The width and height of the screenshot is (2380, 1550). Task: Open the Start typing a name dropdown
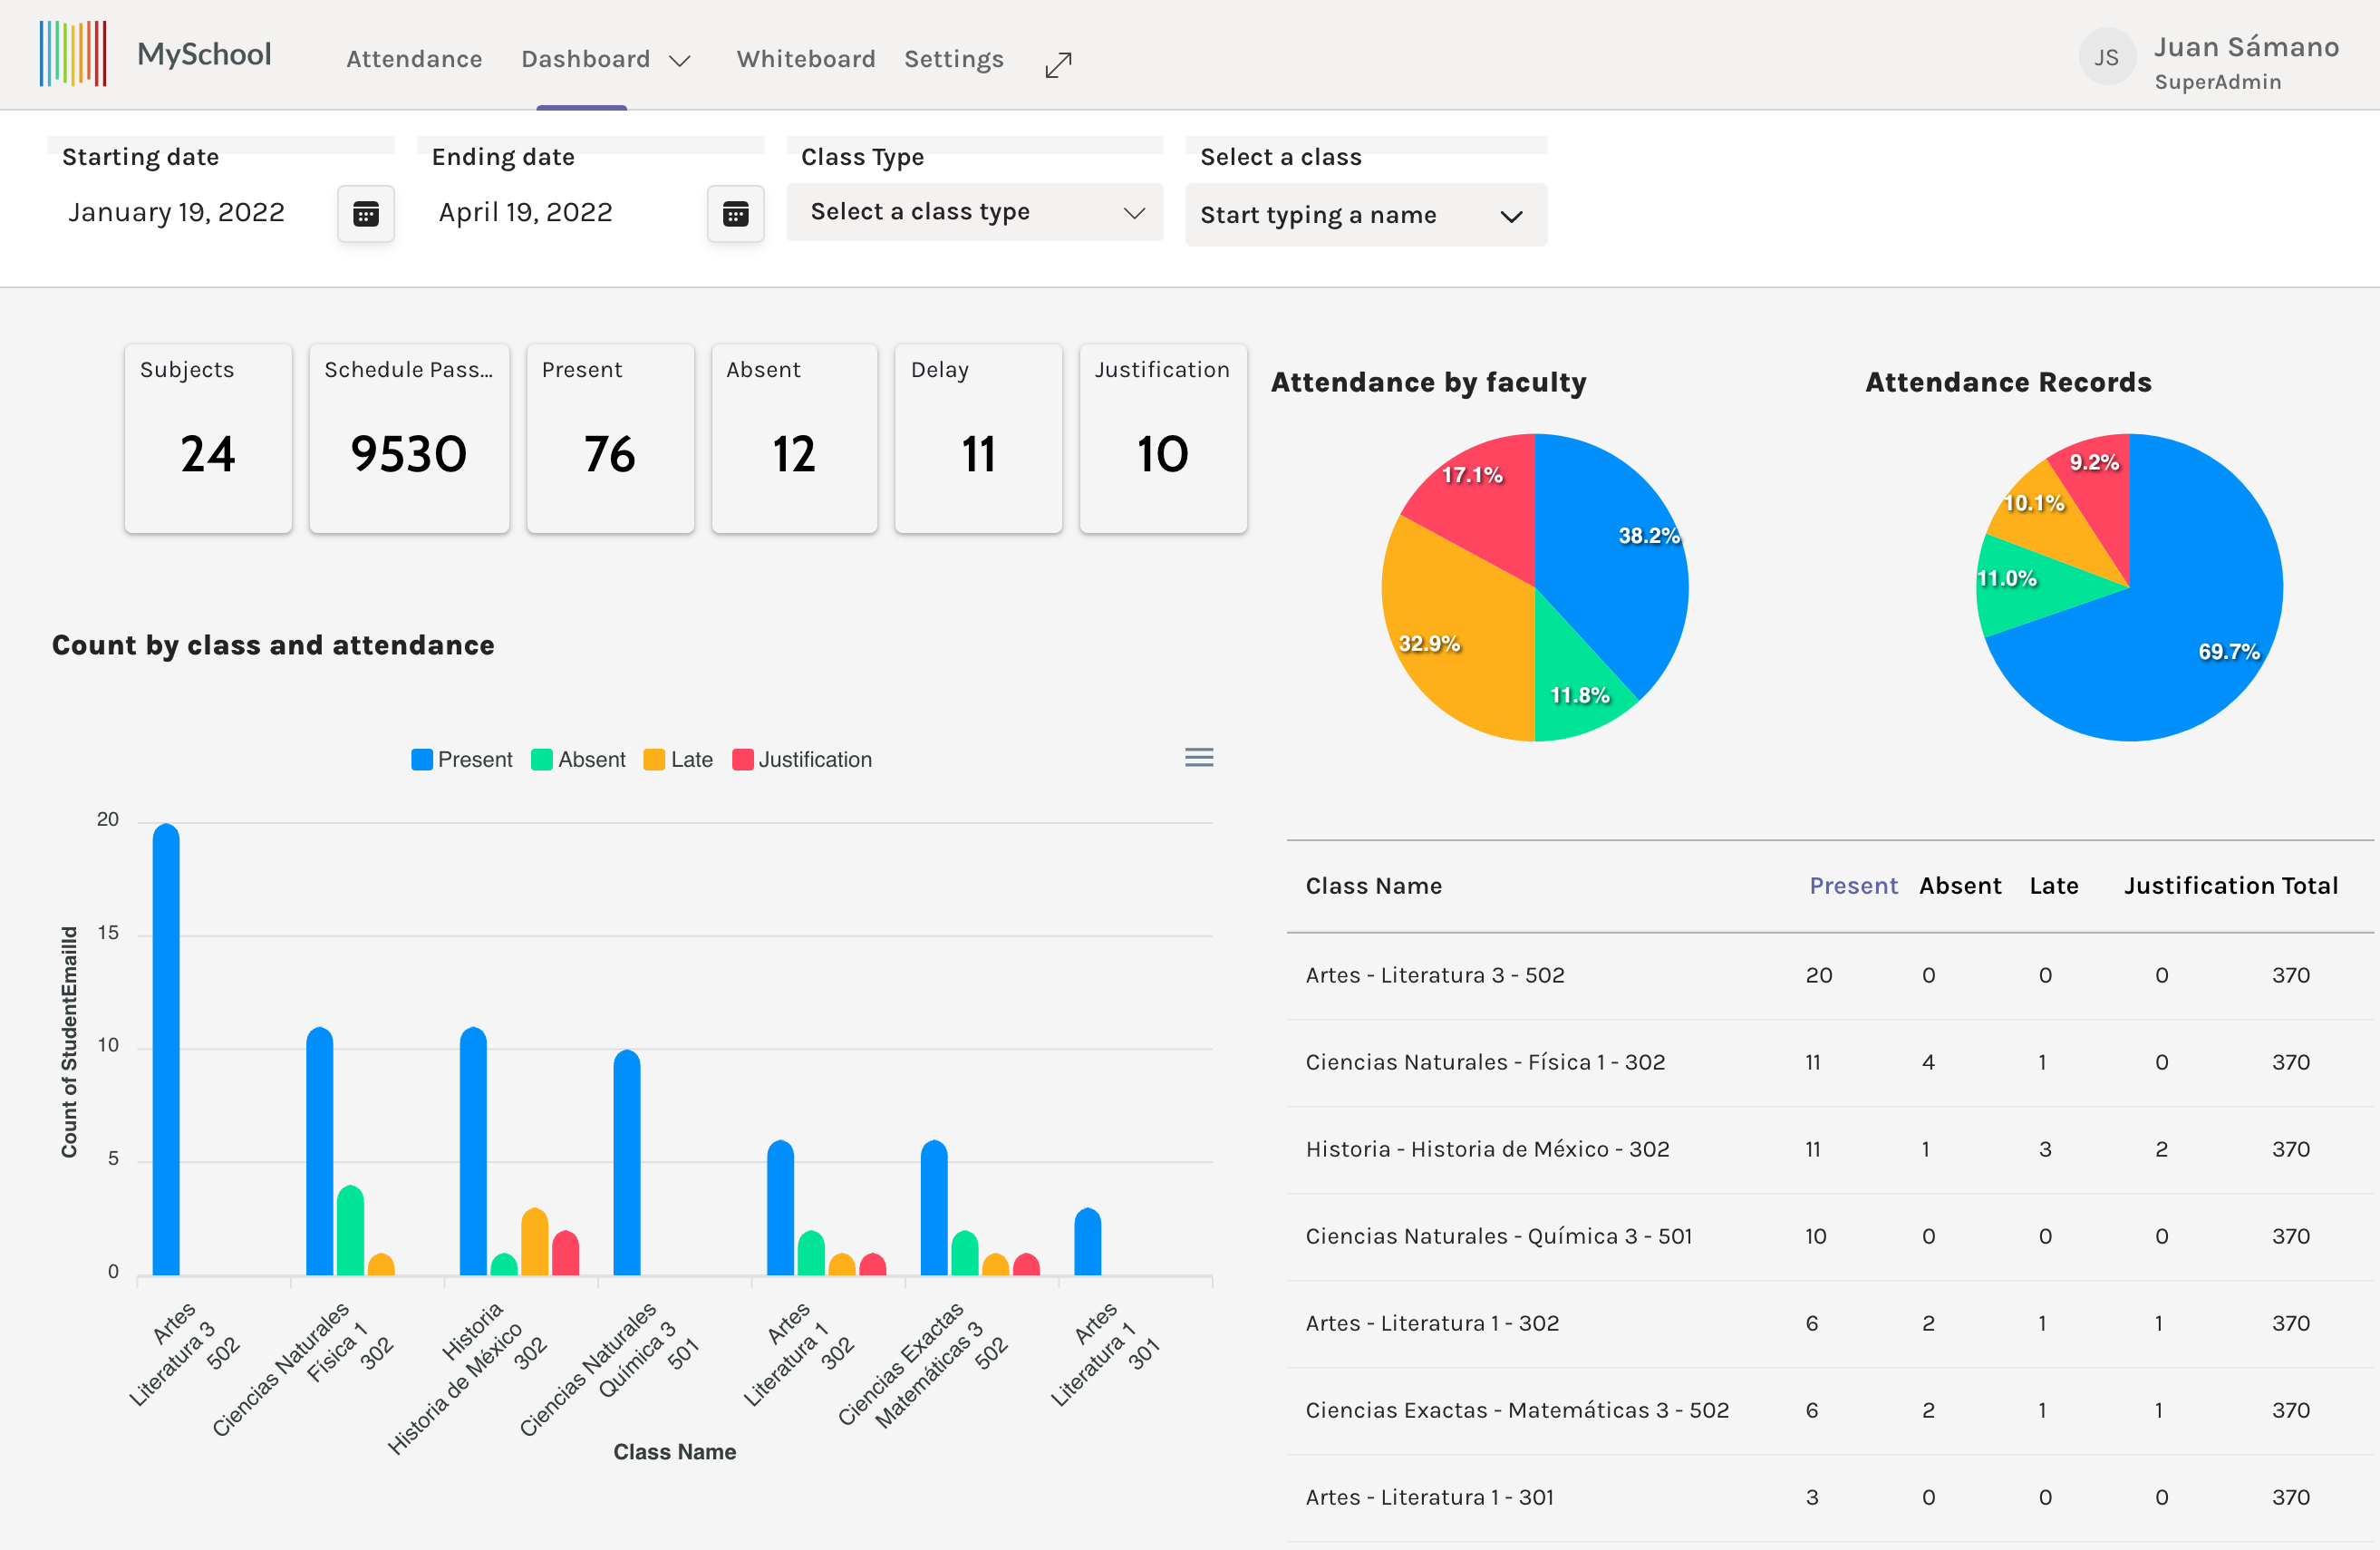click(1364, 215)
